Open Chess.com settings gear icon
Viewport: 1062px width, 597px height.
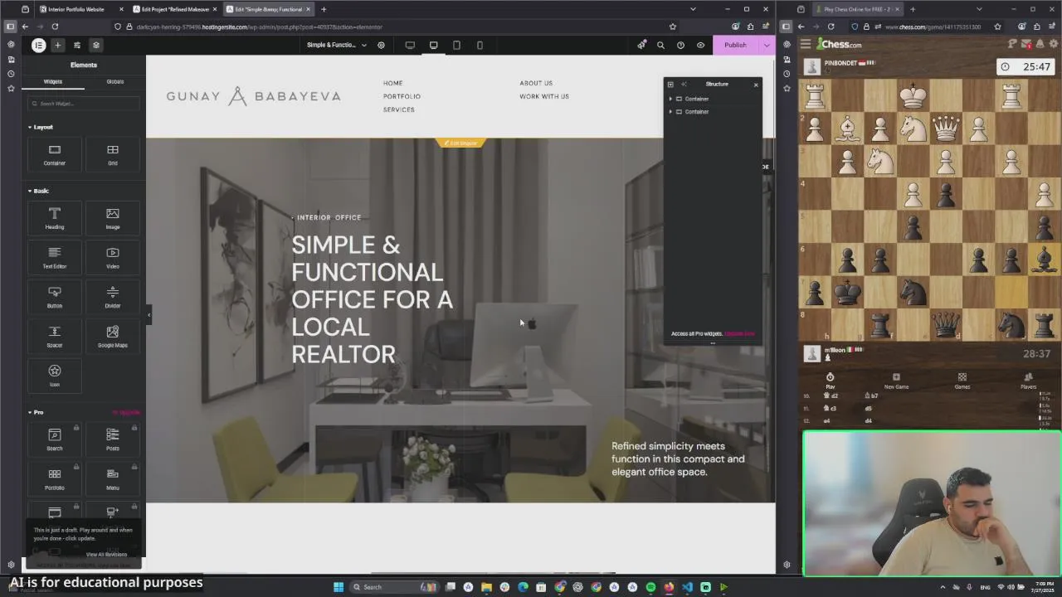click(x=1054, y=44)
